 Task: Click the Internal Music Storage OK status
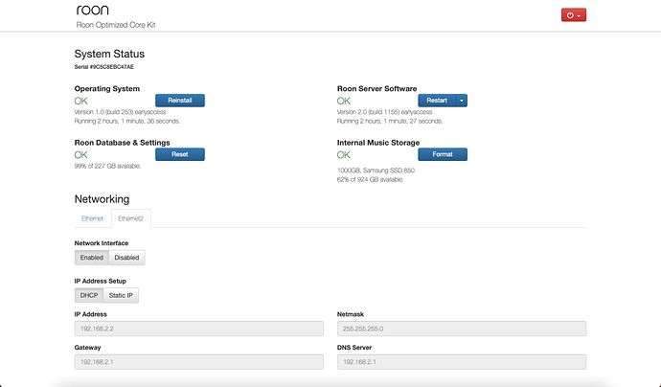[344, 155]
